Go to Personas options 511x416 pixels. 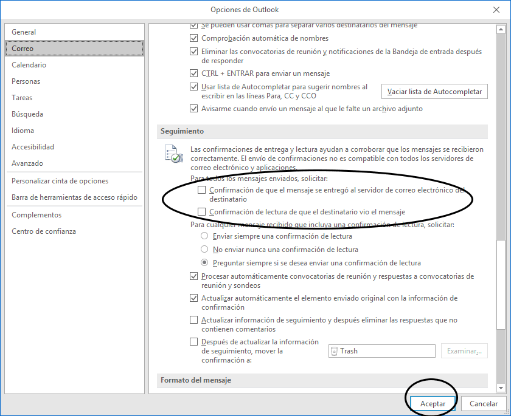(x=74, y=81)
